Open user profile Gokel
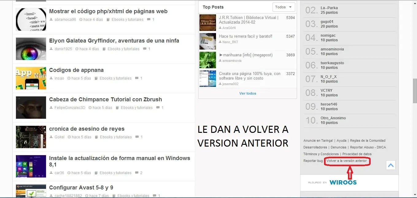 [x=60, y=137]
